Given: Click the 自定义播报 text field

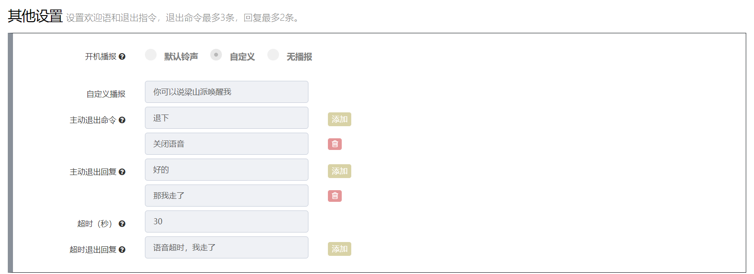Looking at the screenshot, I should [x=226, y=92].
